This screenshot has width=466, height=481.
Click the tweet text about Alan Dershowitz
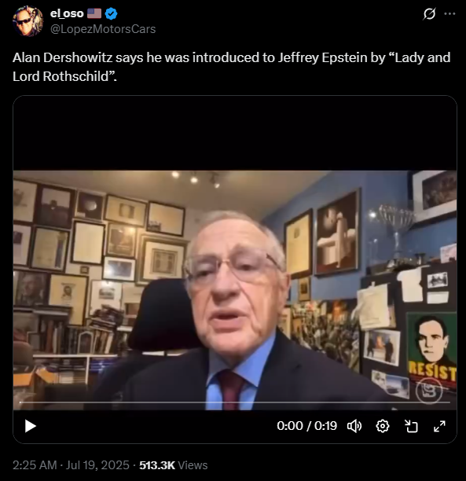click(x=231, y=67)
